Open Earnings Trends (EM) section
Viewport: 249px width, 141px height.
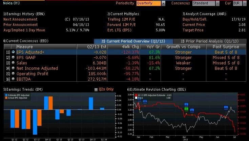(x=23, y=89)
